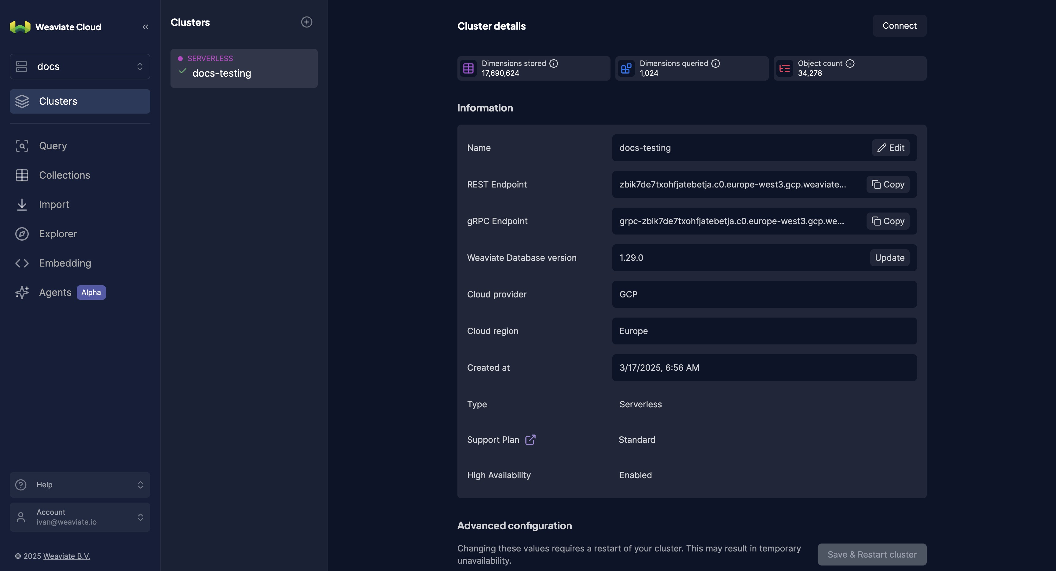Image resolution: width=1056 pixels, height=571 pixels.
Task: Click the Object count info icon
Action: (x=850, y=63)
